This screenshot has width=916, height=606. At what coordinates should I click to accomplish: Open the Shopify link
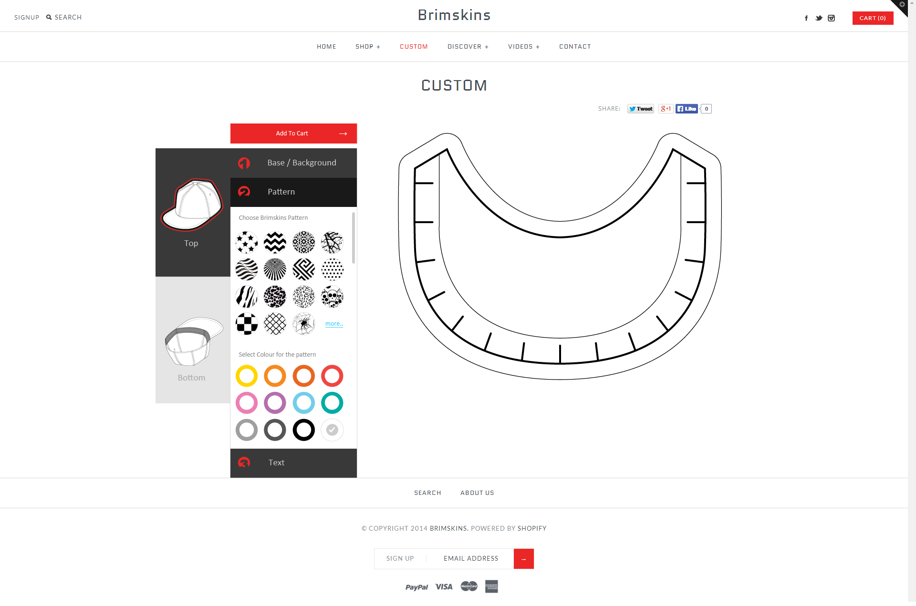(x=532, y=528)
